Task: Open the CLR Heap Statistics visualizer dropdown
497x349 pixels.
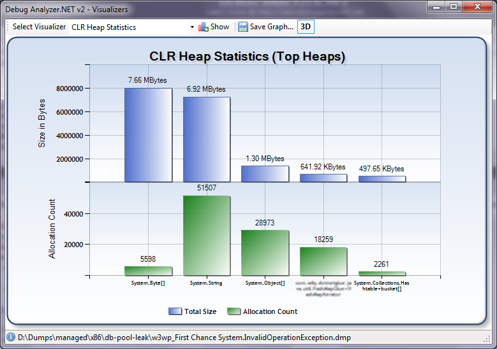Action: (192, 27)
